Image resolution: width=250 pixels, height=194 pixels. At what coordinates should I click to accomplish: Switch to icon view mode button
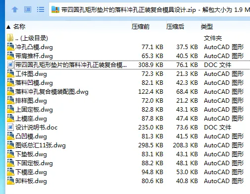click(28, 9)
